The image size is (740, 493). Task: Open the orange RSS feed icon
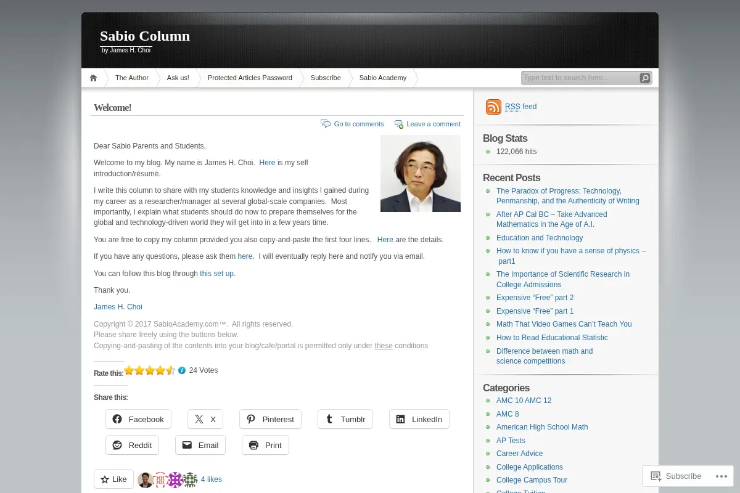493,107
